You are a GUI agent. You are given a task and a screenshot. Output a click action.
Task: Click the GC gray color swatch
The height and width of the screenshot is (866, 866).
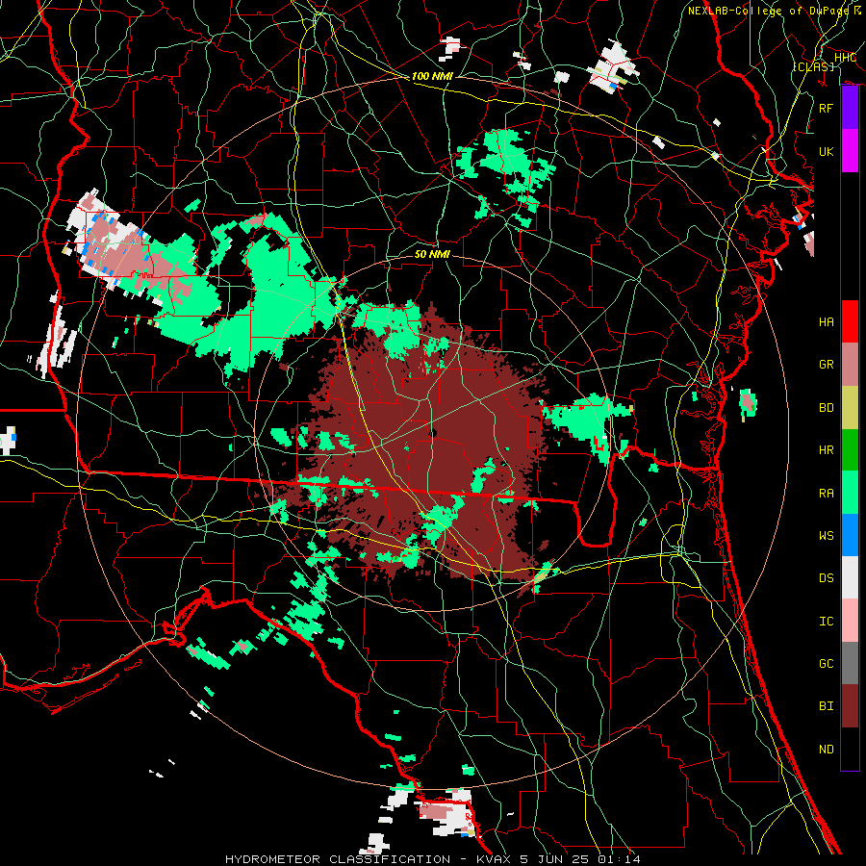point(850,663)
